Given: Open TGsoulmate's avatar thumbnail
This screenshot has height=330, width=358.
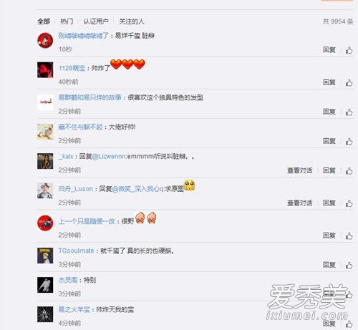Looking at the screenshot, I should tap(45, 256).
